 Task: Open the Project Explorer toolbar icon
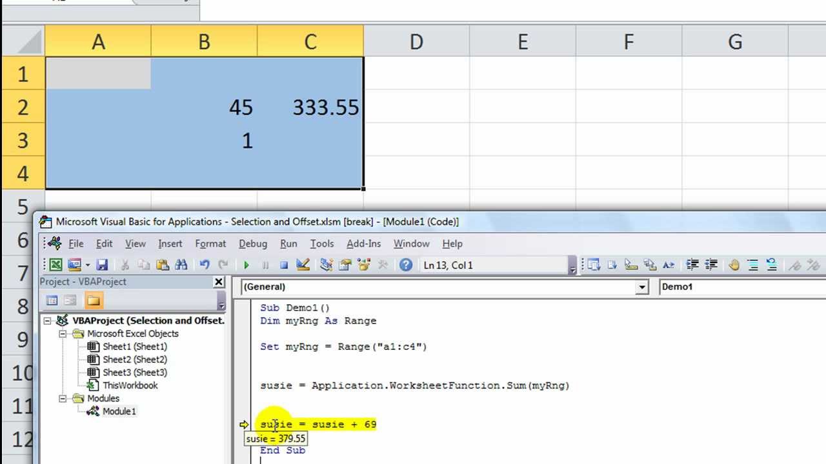pyautogui.click(x=326, y=265)
